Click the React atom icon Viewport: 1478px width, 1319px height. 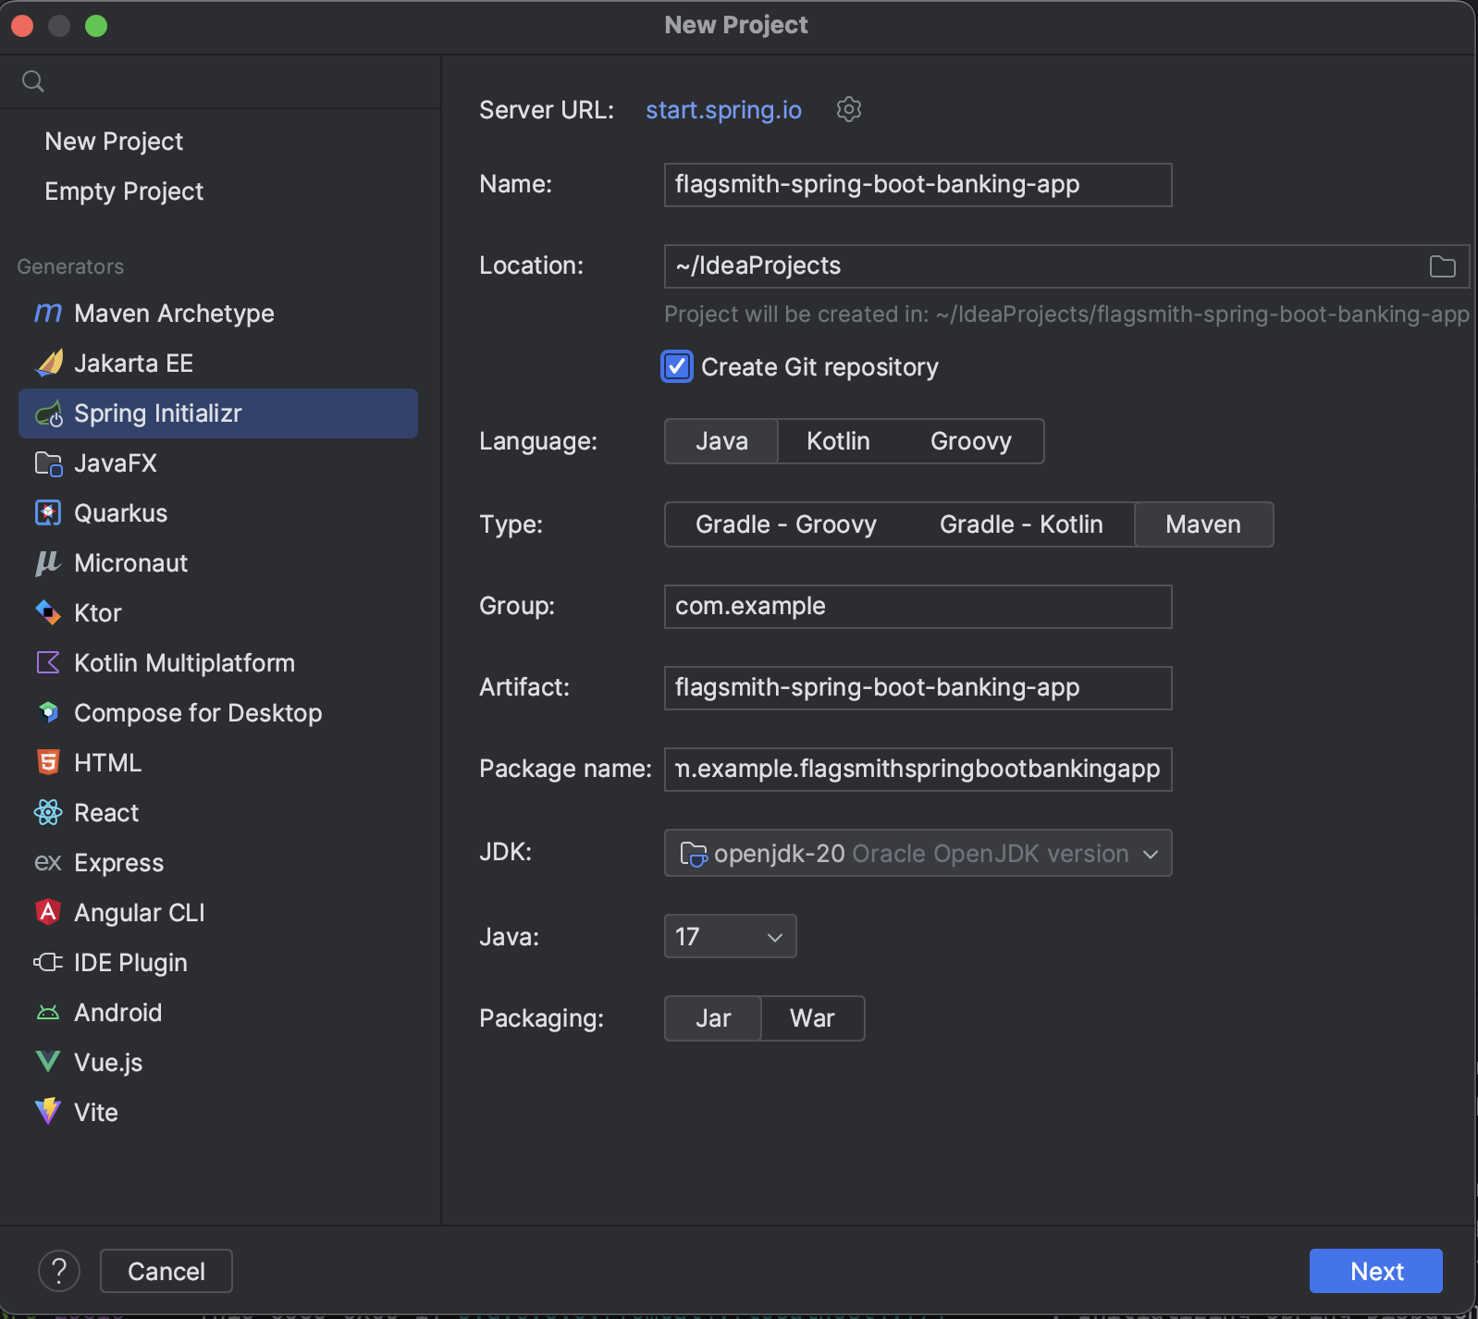[48, 813]
